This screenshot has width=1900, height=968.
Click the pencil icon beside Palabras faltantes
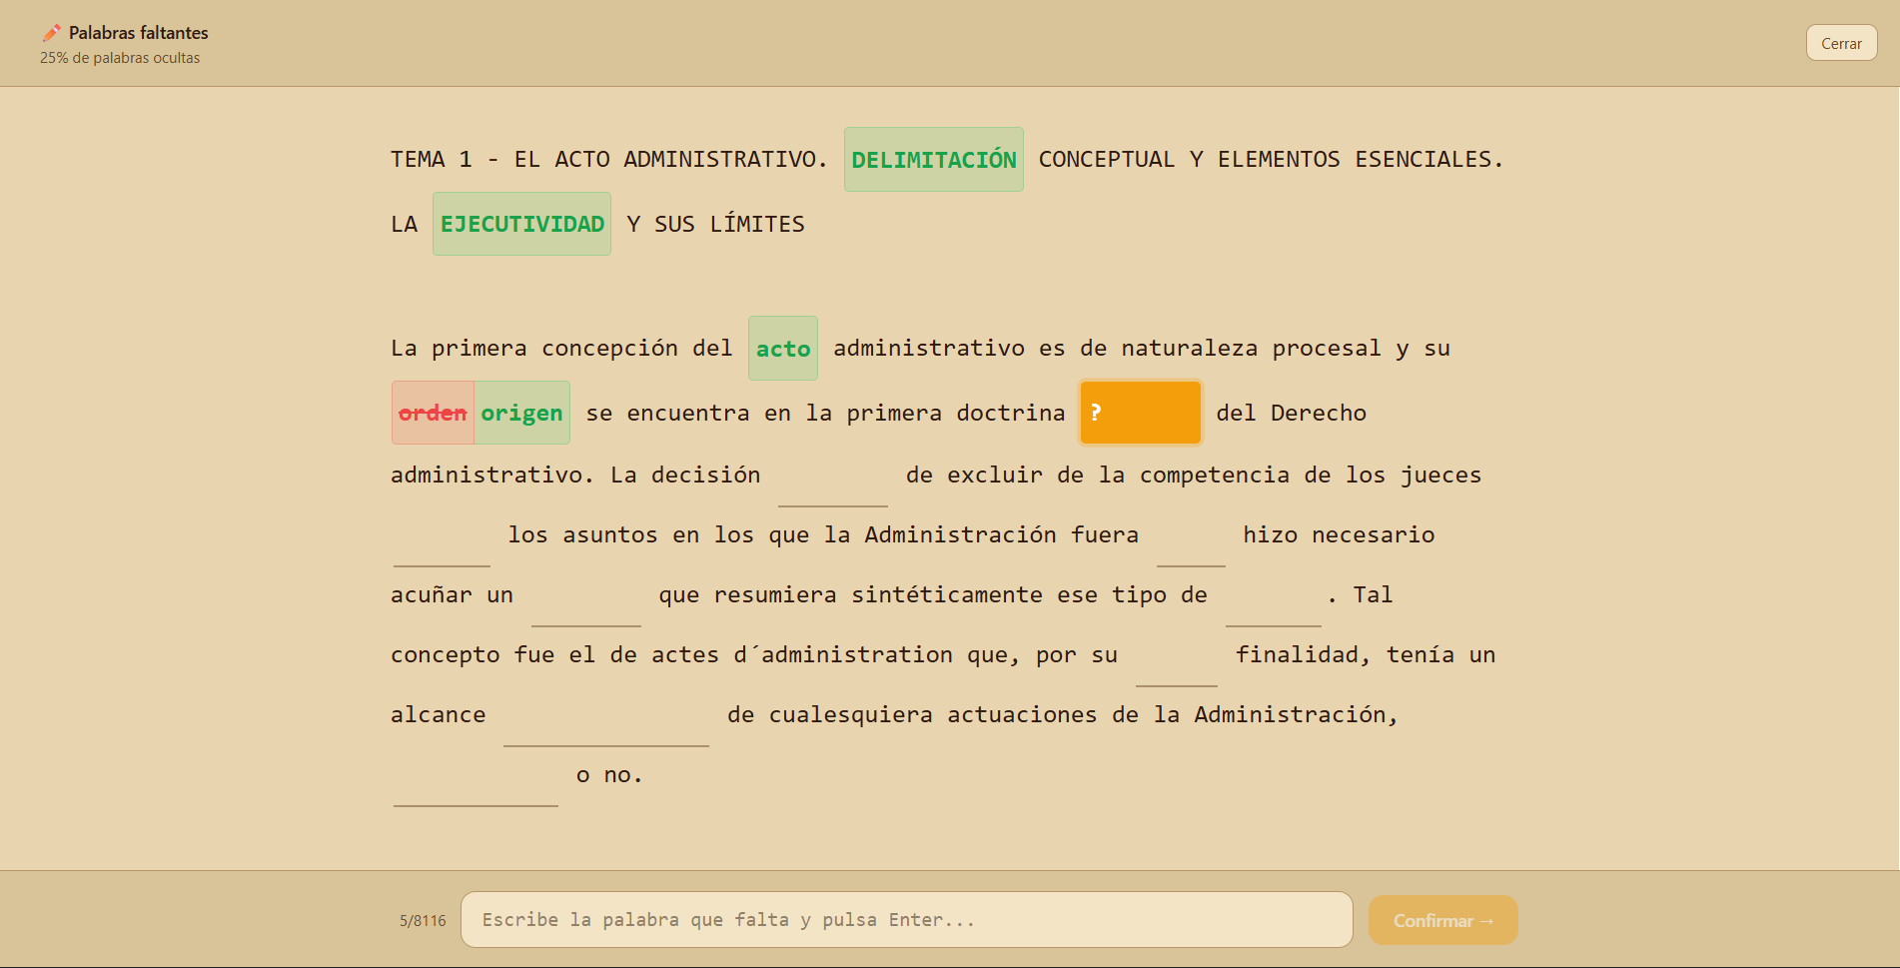coord(52,33)
